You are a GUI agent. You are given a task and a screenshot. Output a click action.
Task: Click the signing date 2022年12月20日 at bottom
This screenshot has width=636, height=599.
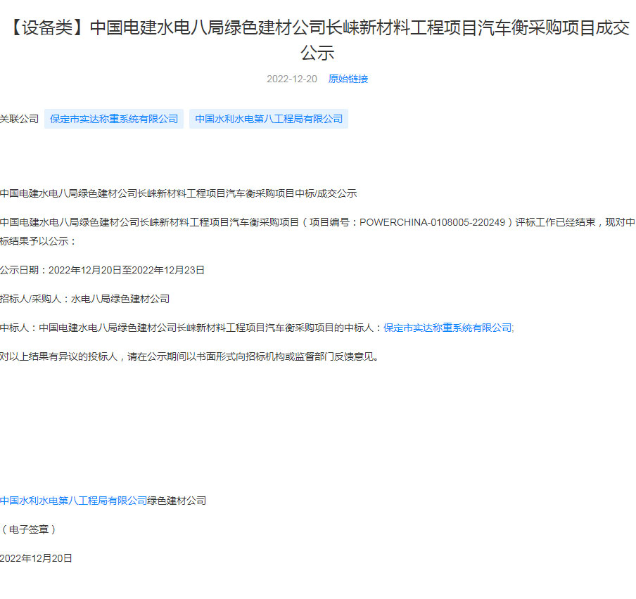coord(37,558)
